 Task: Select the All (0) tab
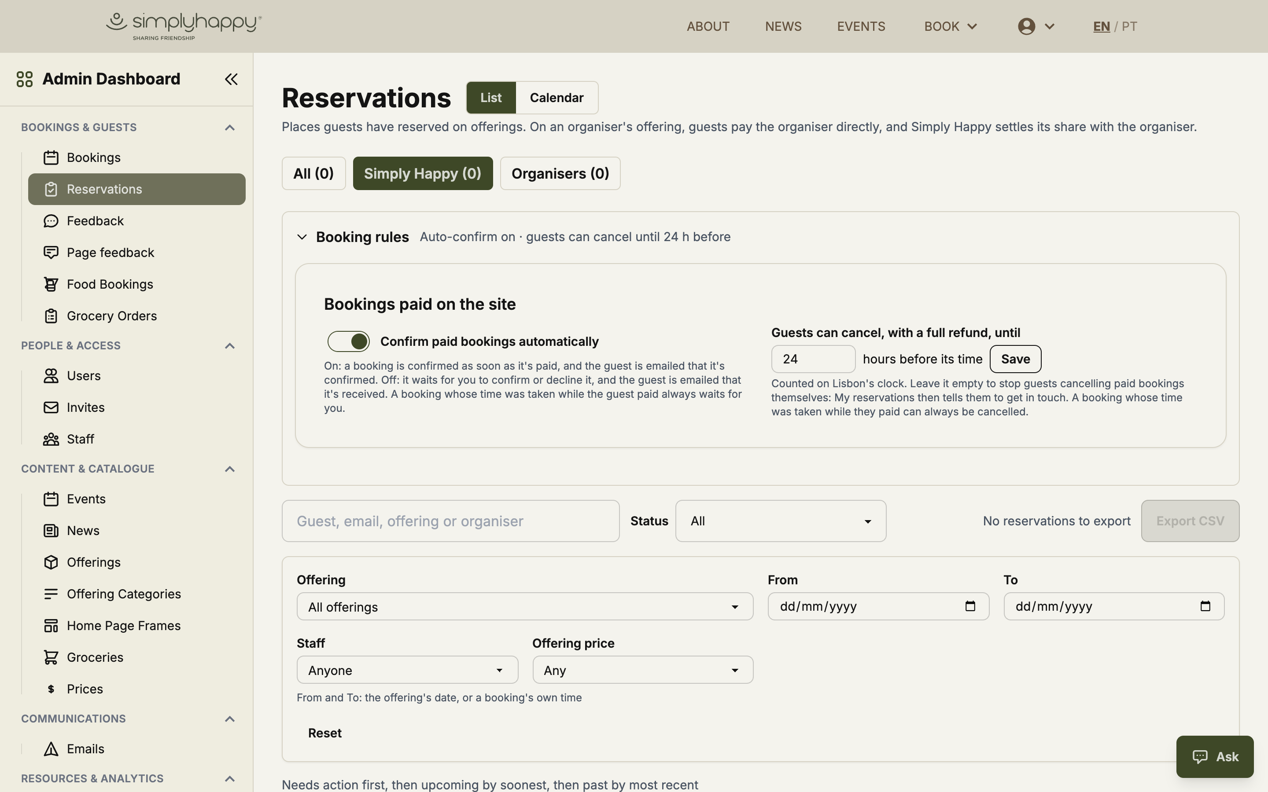click(x=313, y=173)
